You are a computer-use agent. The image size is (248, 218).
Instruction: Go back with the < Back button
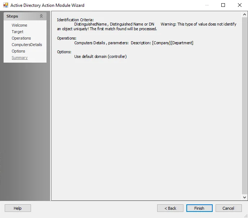coord(170,208)
